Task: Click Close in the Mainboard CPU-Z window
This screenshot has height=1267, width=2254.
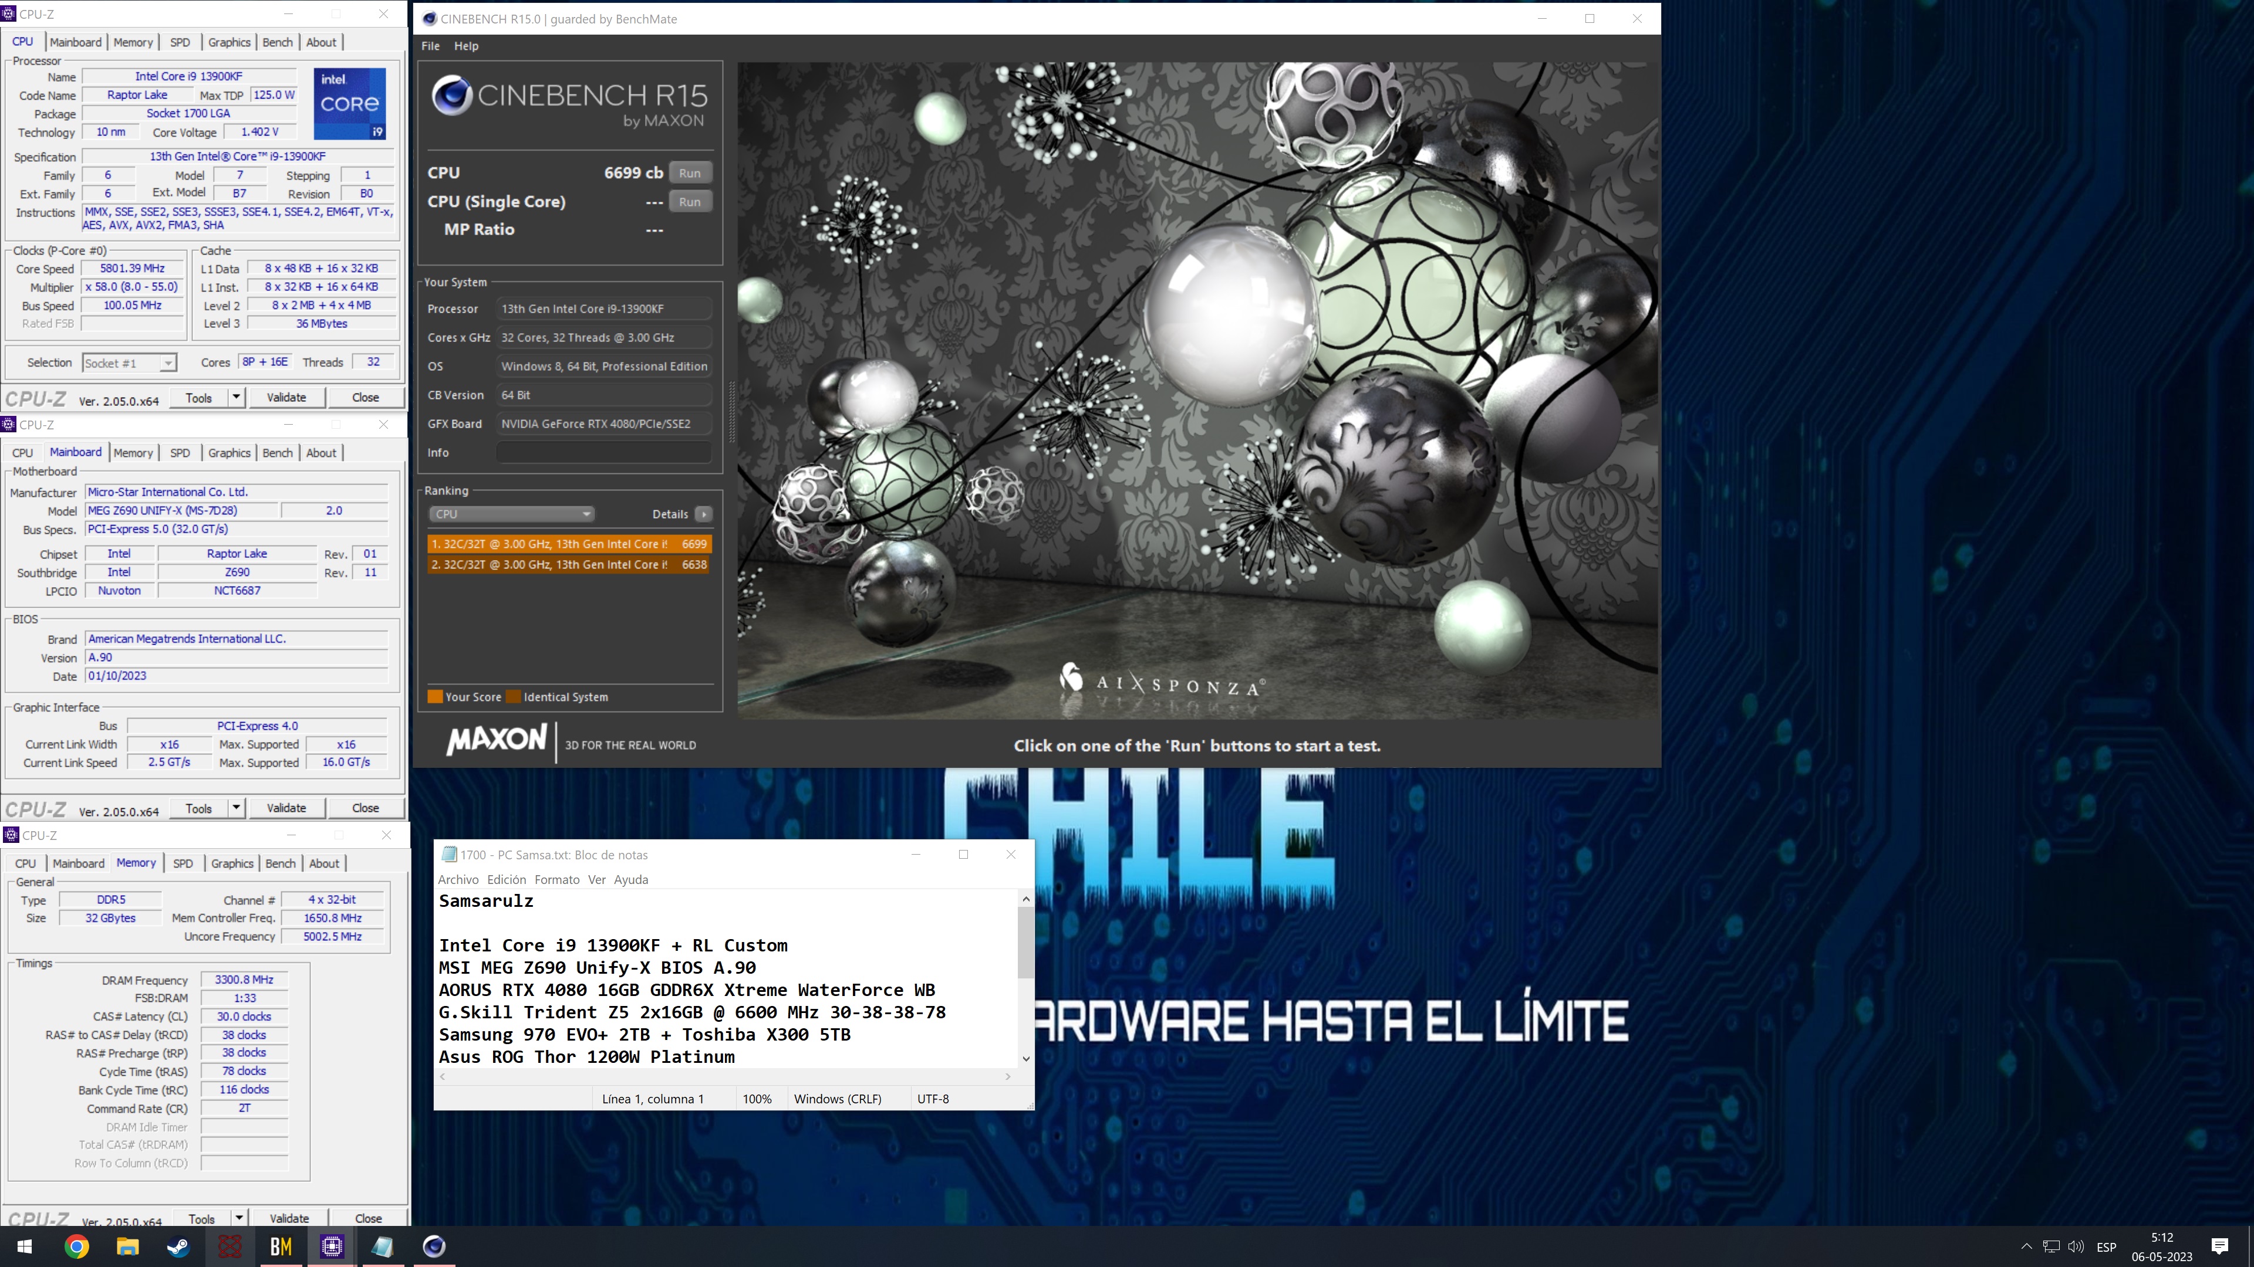Action: 366,808
